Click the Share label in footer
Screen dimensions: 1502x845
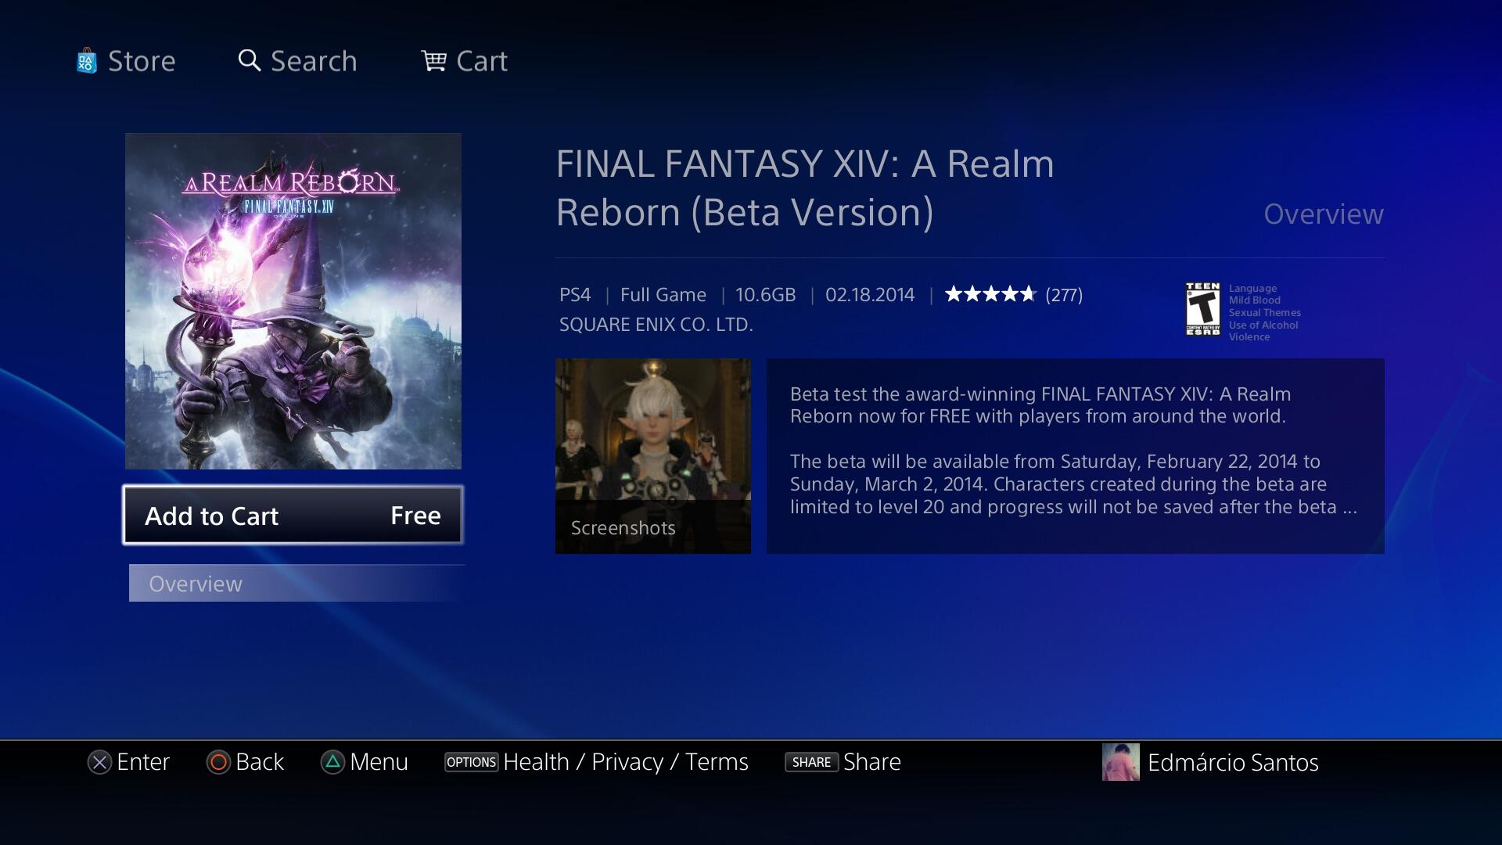[872, 762]
